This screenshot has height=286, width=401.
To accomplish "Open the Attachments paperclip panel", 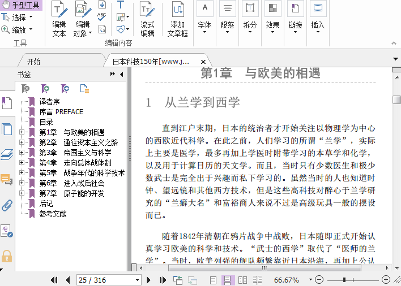I will tap(7, 205).
